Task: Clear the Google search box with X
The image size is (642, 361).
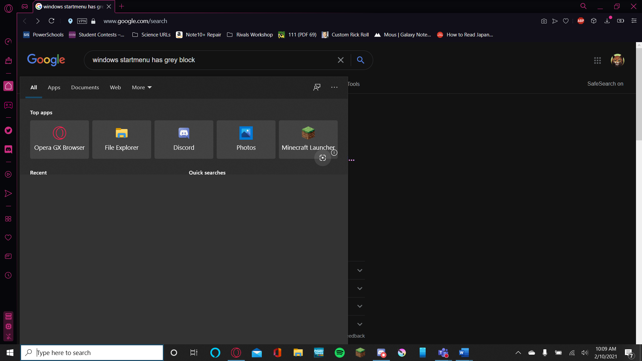Action: (341, 60)
